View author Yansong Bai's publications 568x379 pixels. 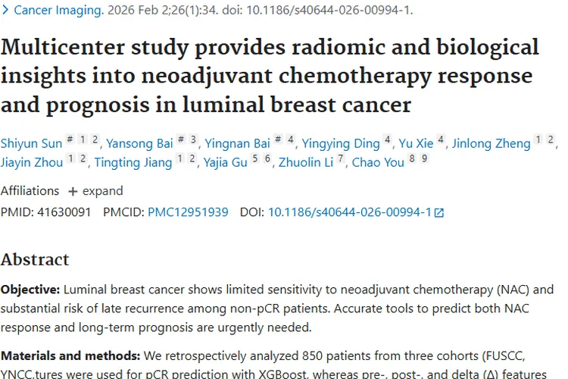(x=139, y=143)
